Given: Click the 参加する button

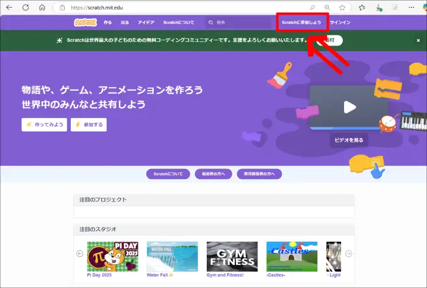Looking at the screenshot, I should point(89,125).
